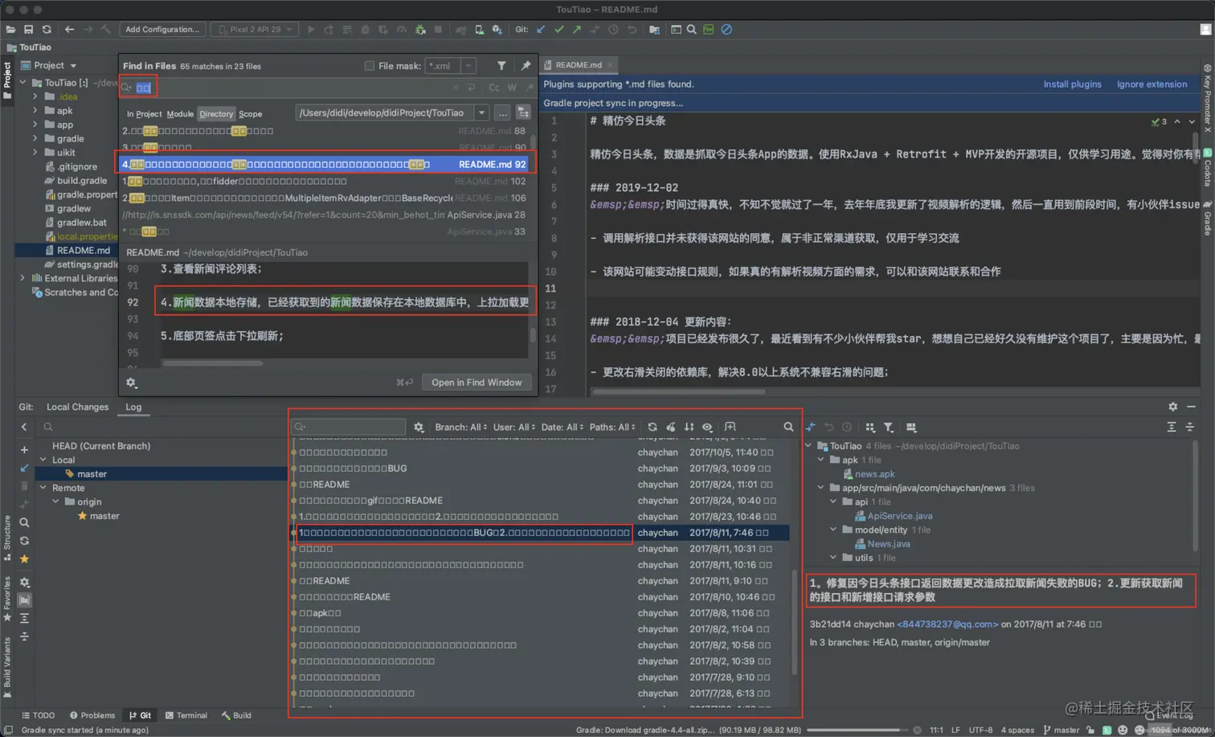
Task: Open Find in Files settings gear
Action: pyautogui.click(x=132, y=383)
